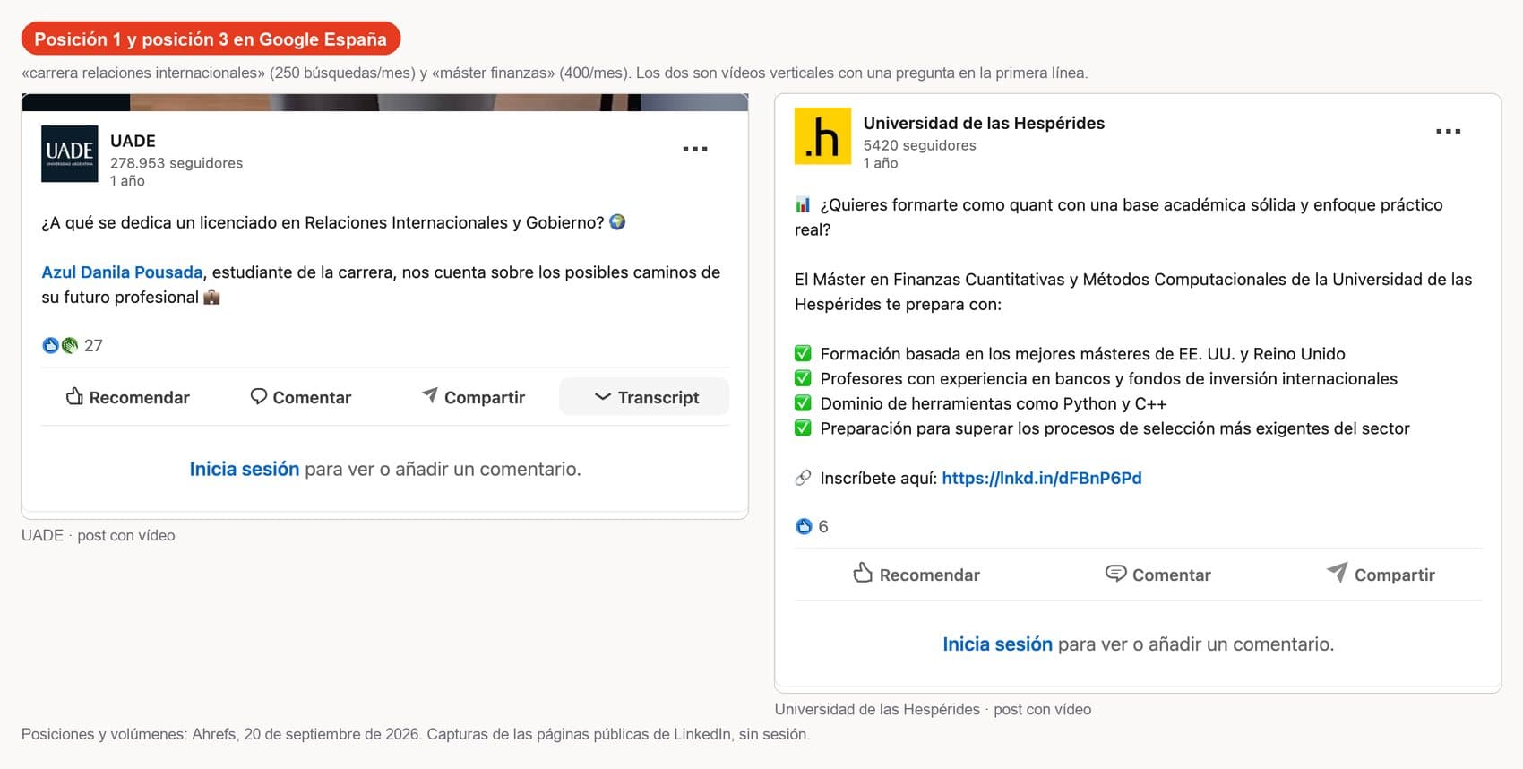Click the checkmark beside Formación basada en los mejores
This screenshot has height=769, width=1523.
[803, 353]
